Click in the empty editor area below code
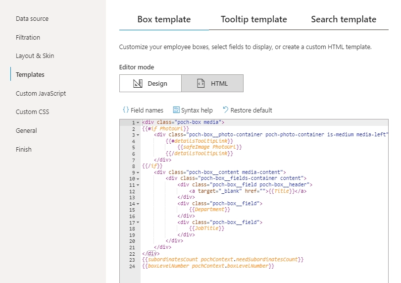This screenshot has height=283, width=401. pyautogui.click(x=264, y=276)
